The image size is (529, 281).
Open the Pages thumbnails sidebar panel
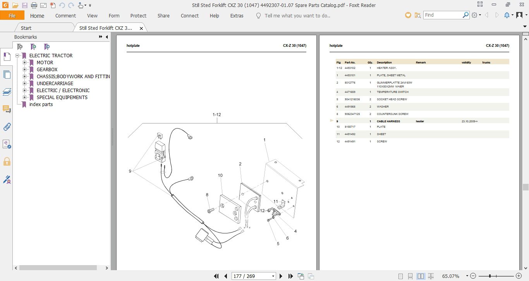tap(6, 74)
